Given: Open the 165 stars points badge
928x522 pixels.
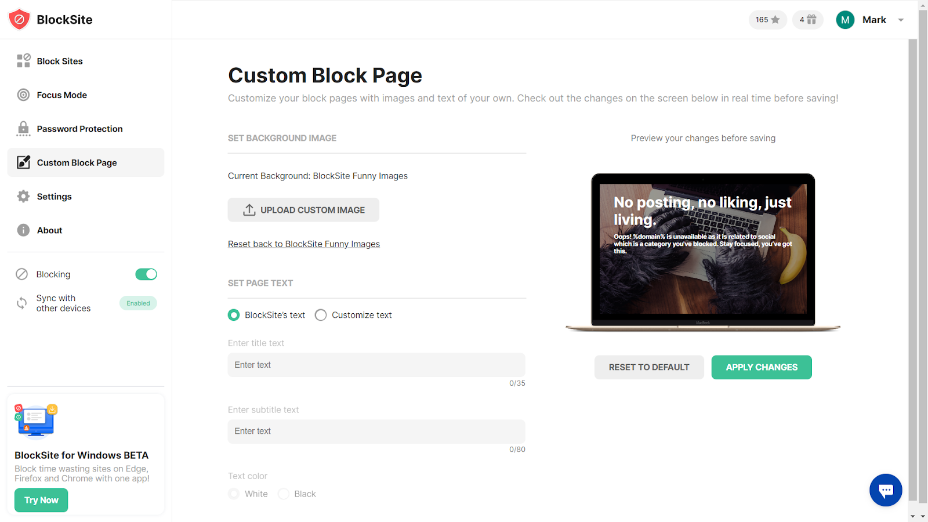Looking at the screenshot, I should 768,20.
